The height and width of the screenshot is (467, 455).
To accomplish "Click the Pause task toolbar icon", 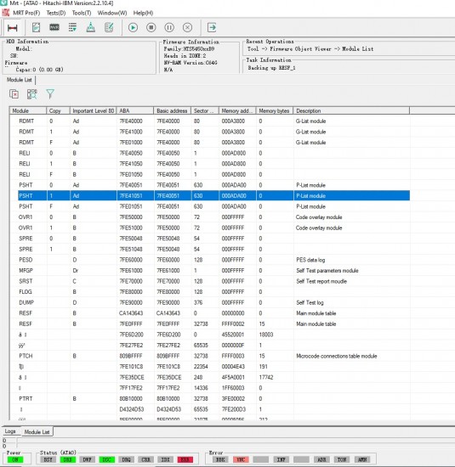I will pyautogui.click(x=169, y=28).
